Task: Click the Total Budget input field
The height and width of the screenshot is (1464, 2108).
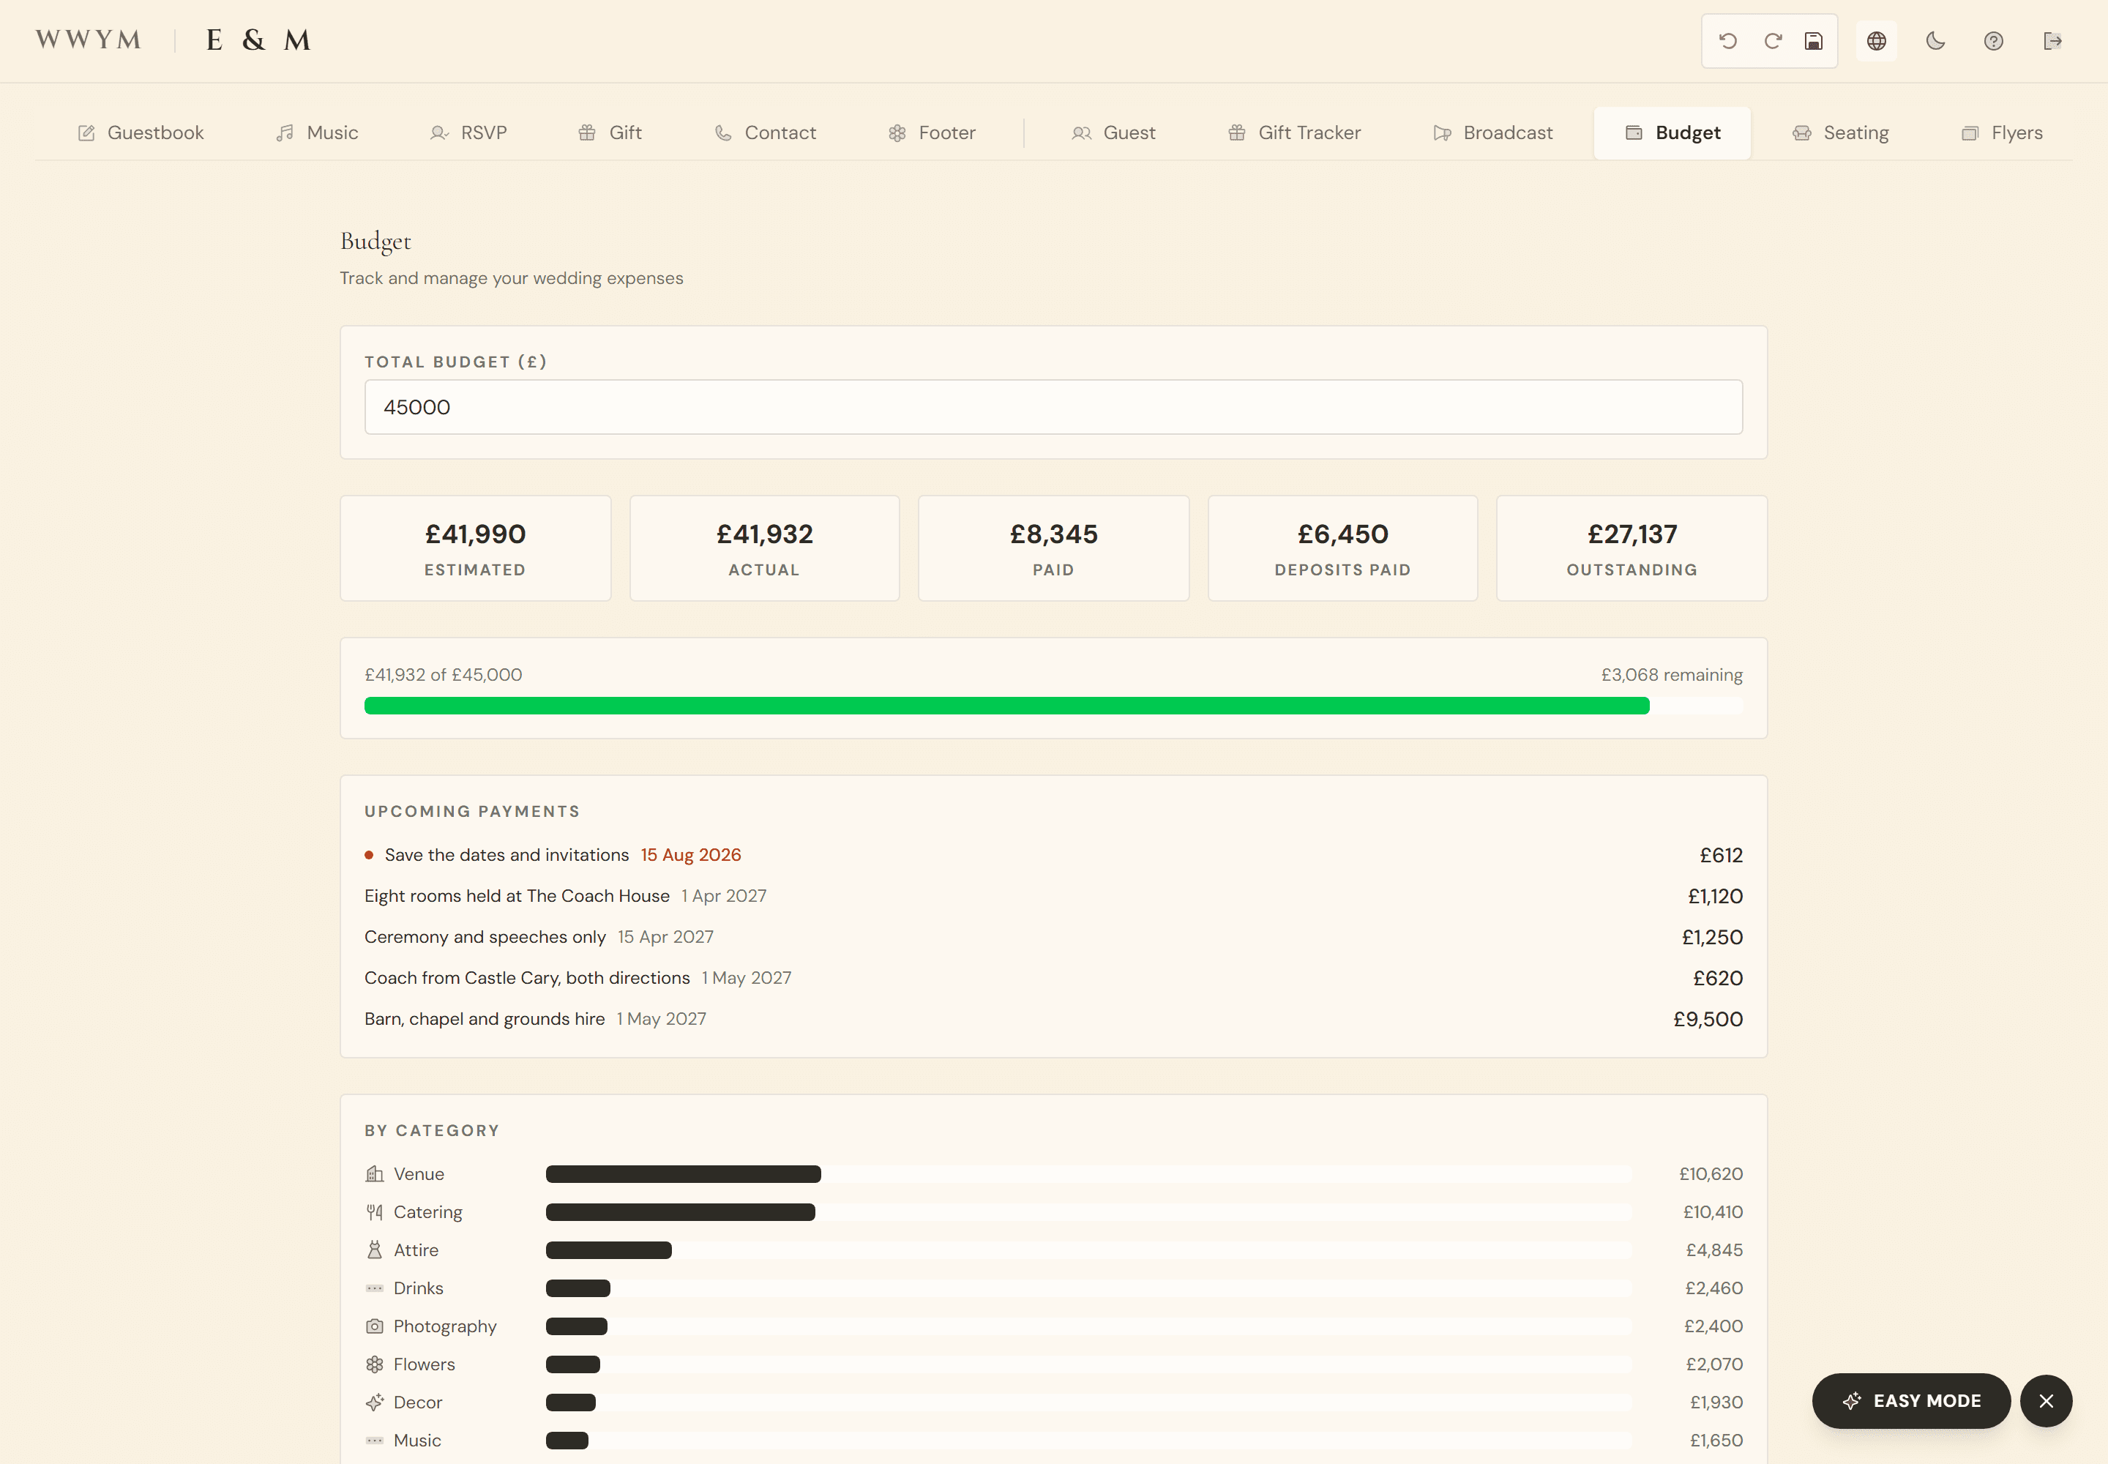Action: click(x=1053, y=407)
